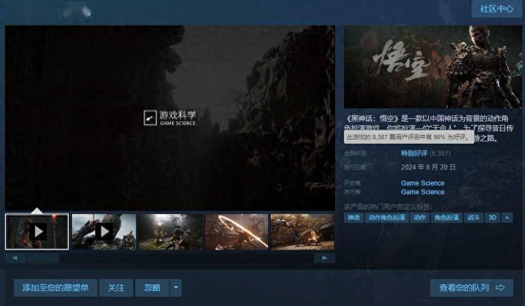Viewport: 525px width, 306px height.
Task: Select the 3D tag
Action: coord(492,217)
